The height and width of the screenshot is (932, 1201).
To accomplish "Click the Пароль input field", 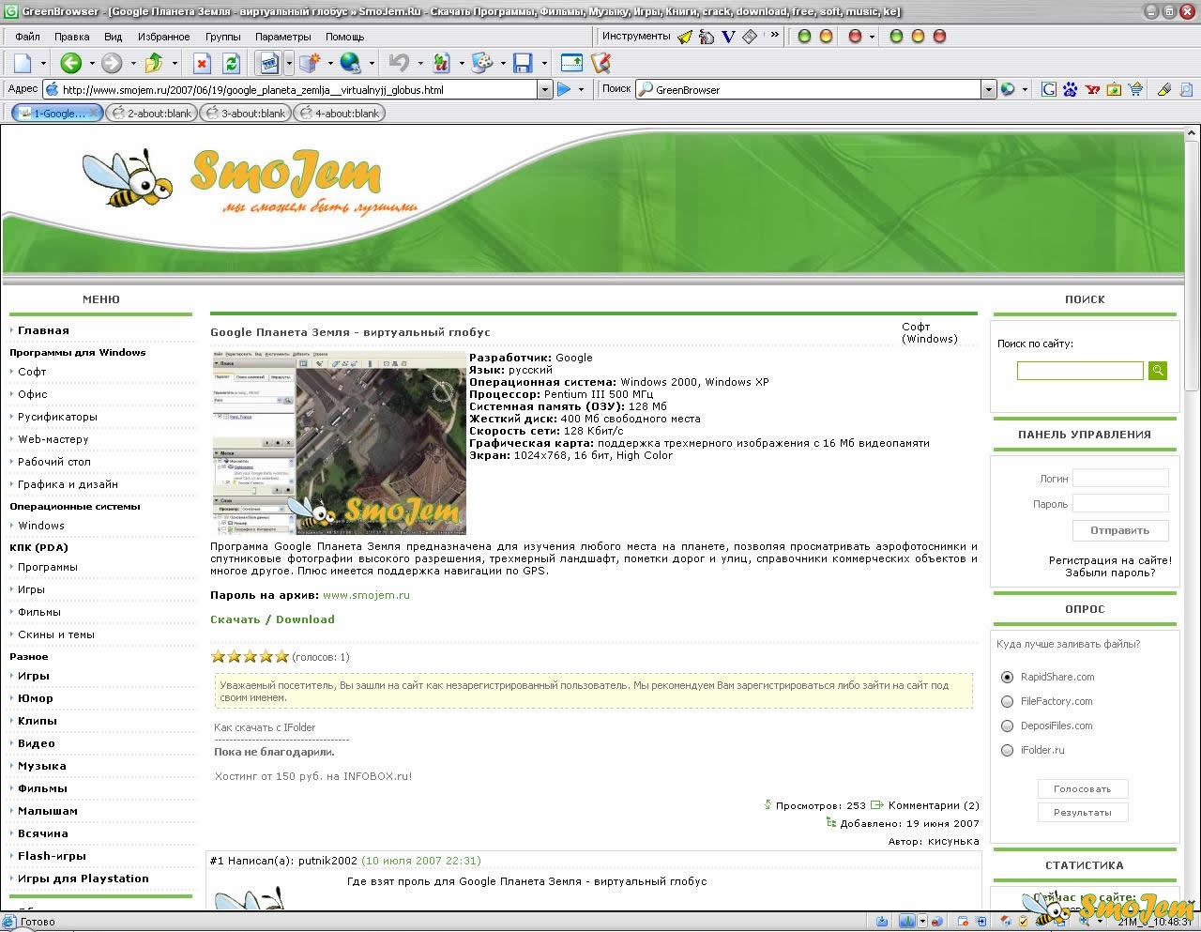I will click(1121, 503).
